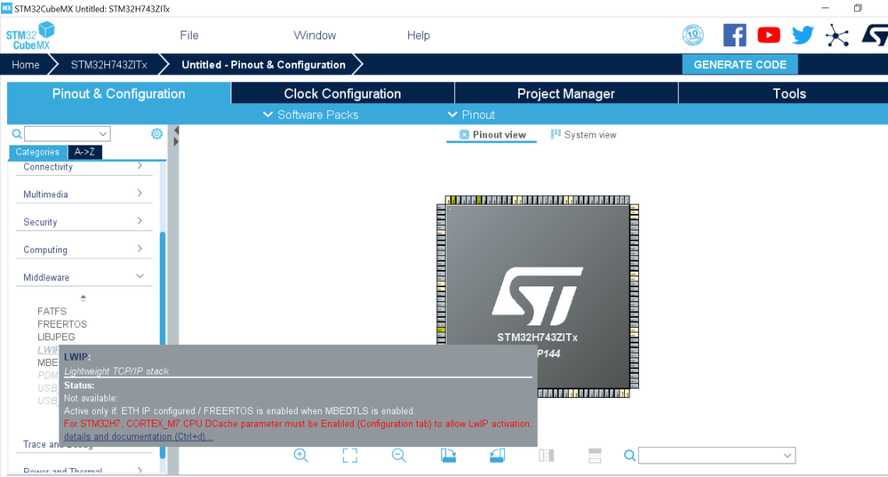Switch to Pinout view

(x=492, y=135)
